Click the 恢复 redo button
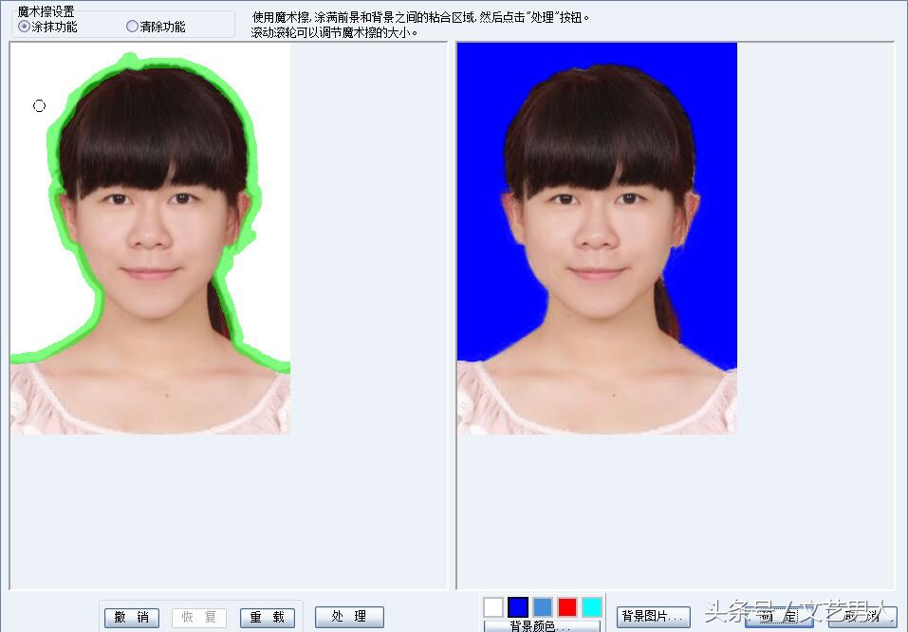Image resolution: width=908 pixels, height=632 pixels. tap(198, 617)
